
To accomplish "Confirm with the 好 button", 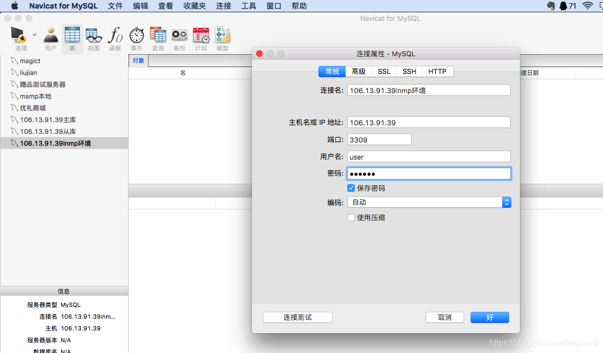I will 489,317.
